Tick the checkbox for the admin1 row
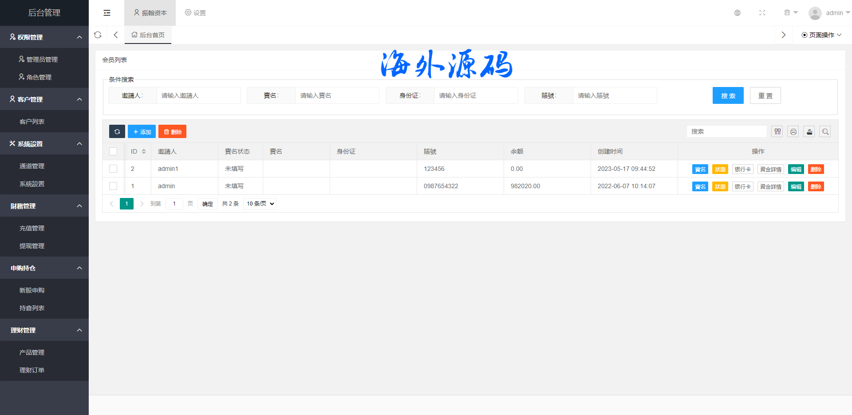 click(113, 169)
